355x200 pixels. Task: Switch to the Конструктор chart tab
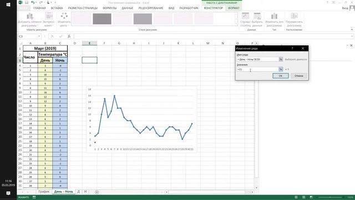point(213,8)
